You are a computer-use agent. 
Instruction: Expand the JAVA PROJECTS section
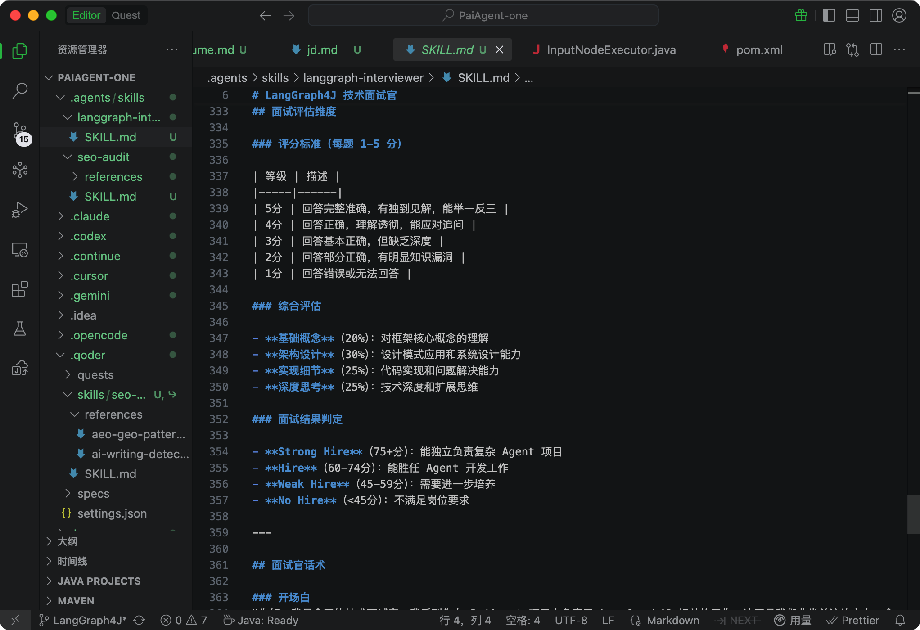point(99,581)
